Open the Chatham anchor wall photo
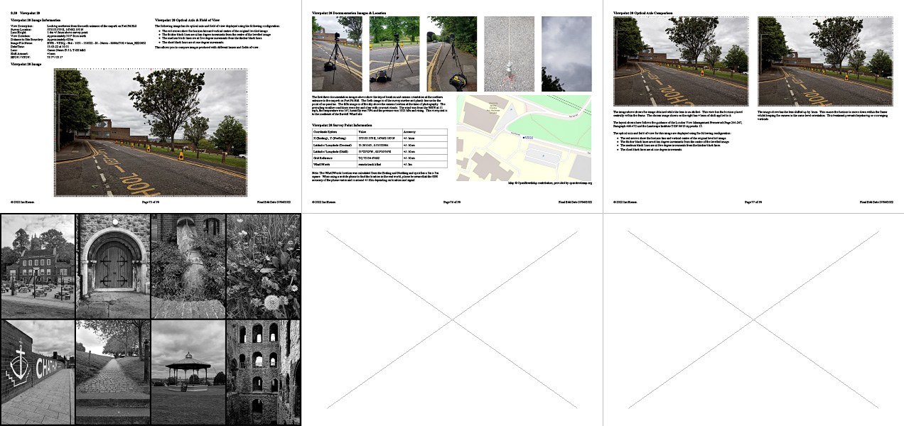Screen dimensions: 904x426 [x=38, y=372]
